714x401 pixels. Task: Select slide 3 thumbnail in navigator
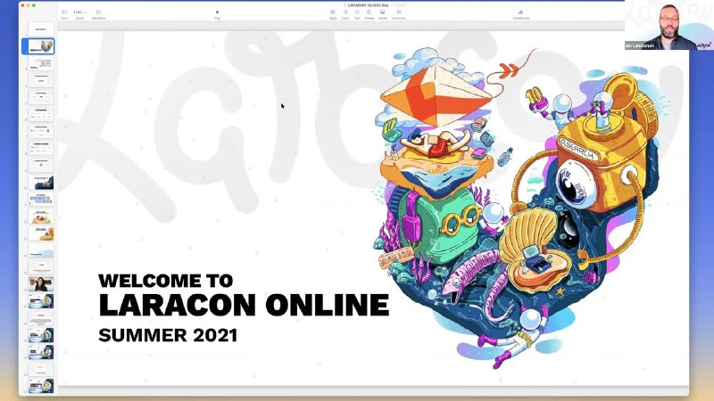tap(41, 63)
